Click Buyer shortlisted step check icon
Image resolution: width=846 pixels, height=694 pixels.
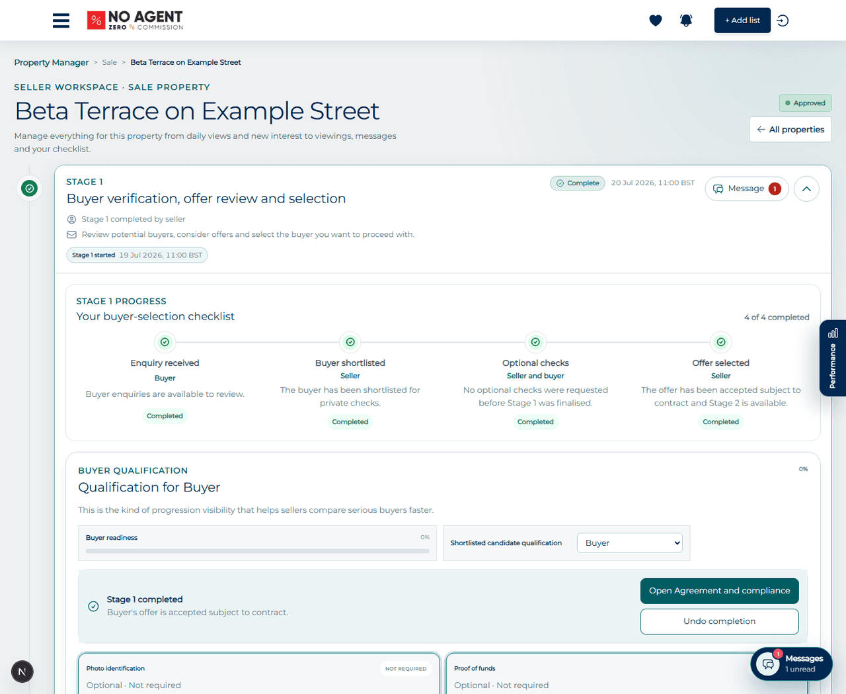pos(350,342)
